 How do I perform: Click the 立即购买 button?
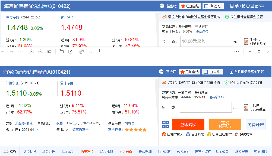(x=188, y=125)
